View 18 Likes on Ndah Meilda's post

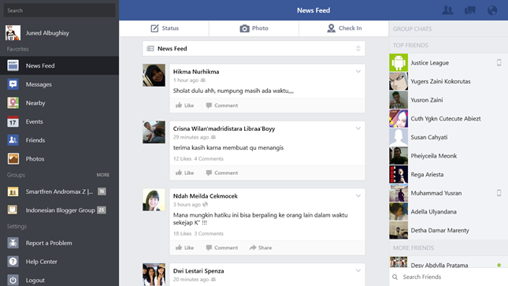(182, 234)
